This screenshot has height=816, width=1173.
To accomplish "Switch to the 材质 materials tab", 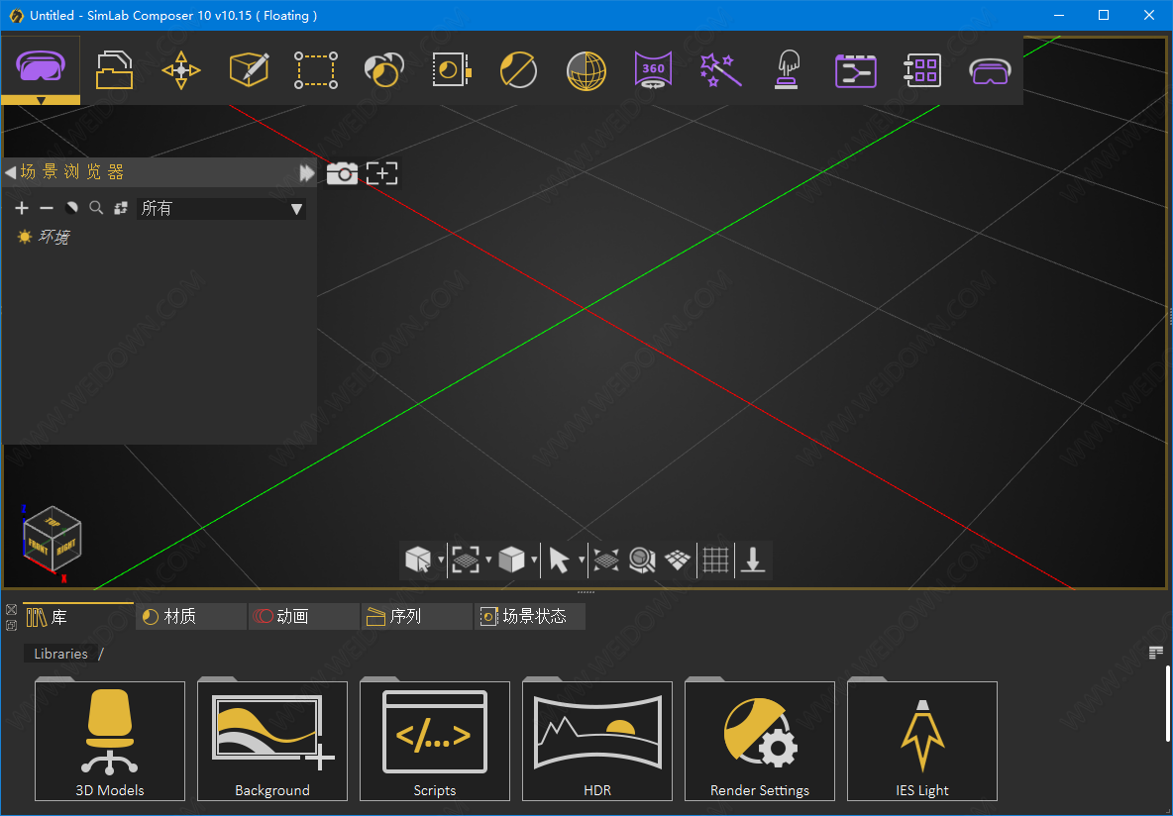I will (x=191, y=616).
